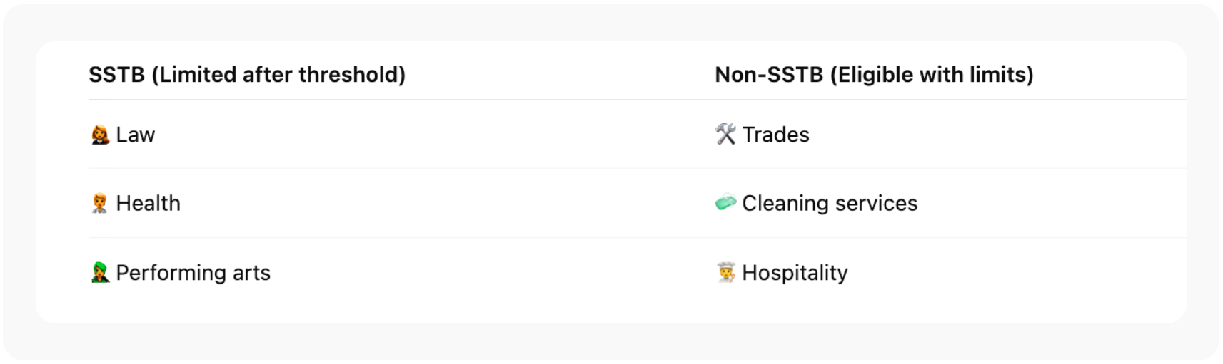
Task: Click the word Cleaning in the table
Action: tap(785, 204)
